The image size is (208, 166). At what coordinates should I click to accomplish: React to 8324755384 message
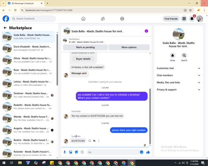tap(90, 141)
